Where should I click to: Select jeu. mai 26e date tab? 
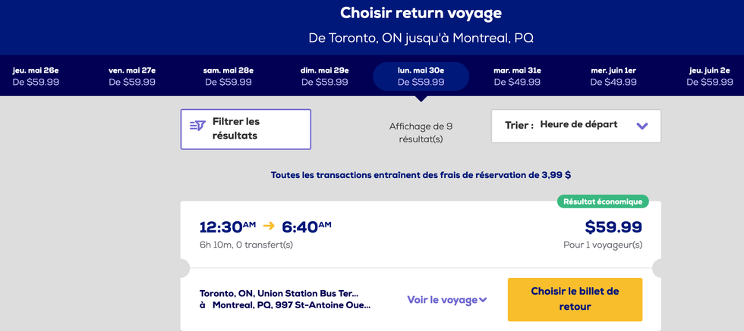coord(36,77)
